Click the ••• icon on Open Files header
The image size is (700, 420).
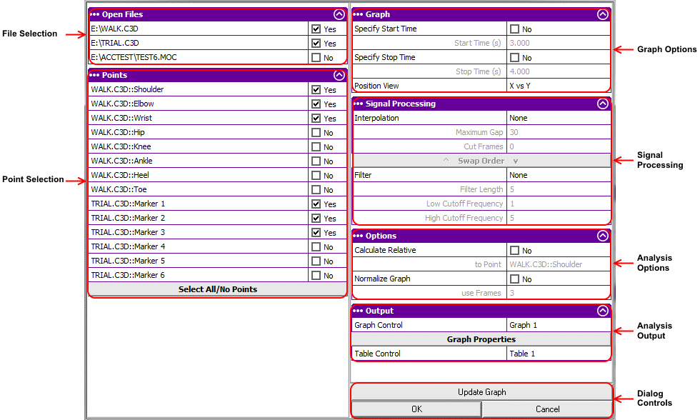[x=94, y=14]
